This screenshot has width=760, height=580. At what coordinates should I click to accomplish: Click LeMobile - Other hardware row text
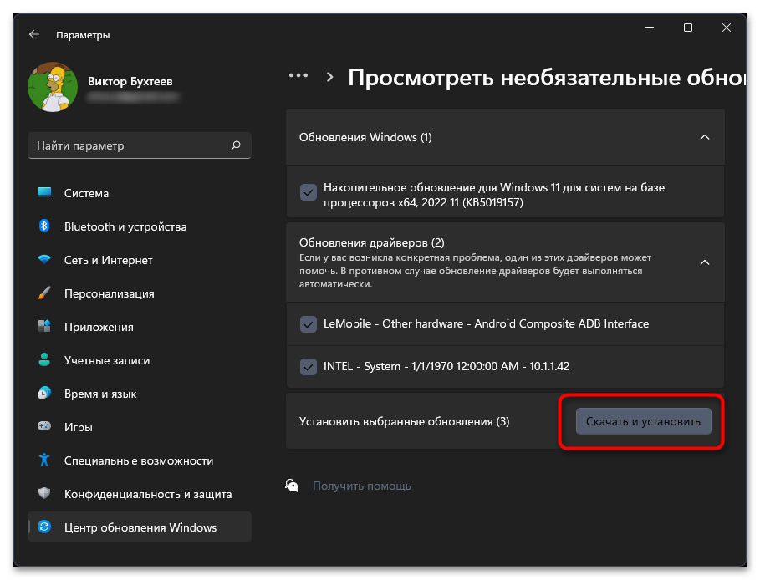[486, 323]
